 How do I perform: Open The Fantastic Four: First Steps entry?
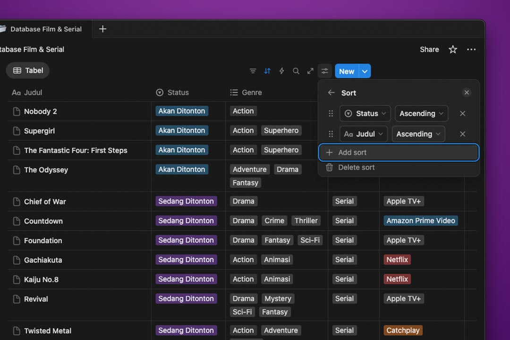click(76, 150)
